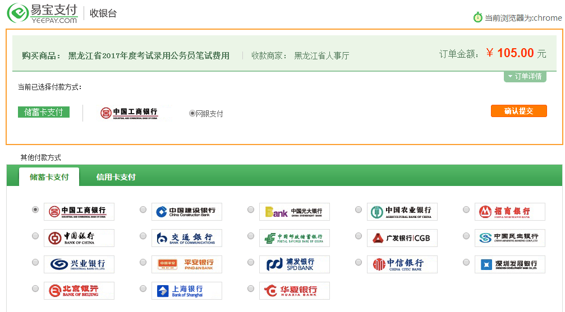Toggle the 网银支付 radio option
The width and height of the screenshot is (565, 312).
pos(192,113)
